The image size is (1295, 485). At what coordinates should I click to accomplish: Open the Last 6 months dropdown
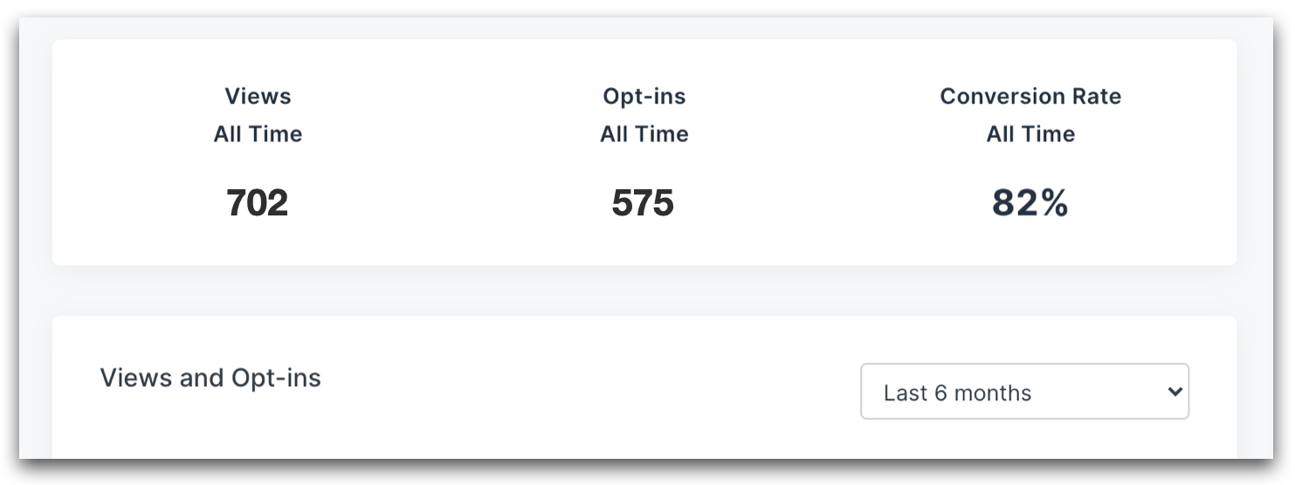coord(1024,392)
